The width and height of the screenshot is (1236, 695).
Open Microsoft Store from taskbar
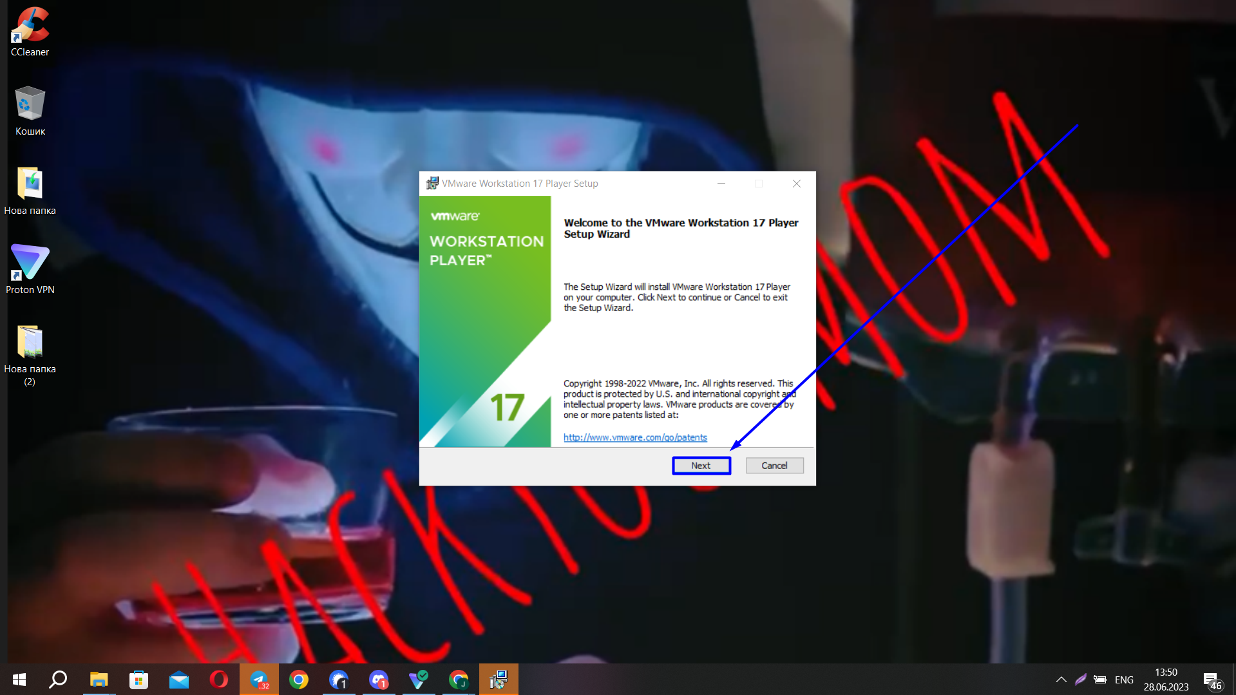[139, 680]
